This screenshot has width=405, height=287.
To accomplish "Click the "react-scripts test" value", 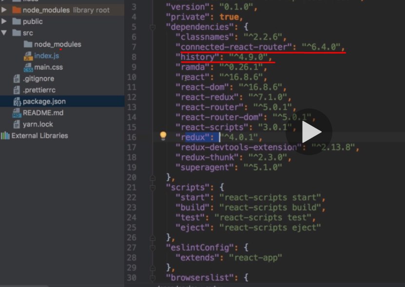I will pos(263,217).
